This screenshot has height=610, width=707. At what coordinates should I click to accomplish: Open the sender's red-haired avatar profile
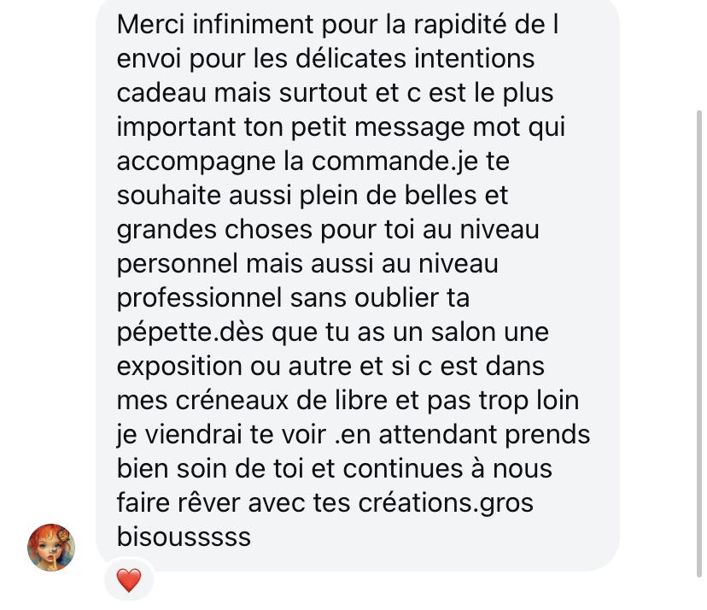pyautogui.click(x=51, y=548)
